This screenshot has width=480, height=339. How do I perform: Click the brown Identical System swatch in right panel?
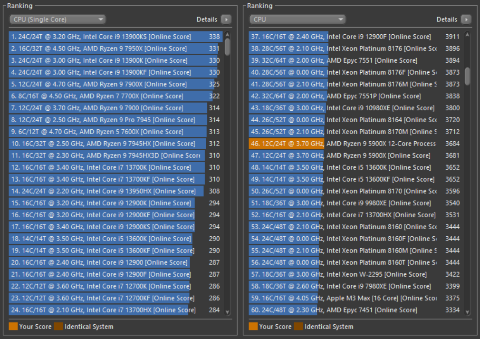(298, 327)
